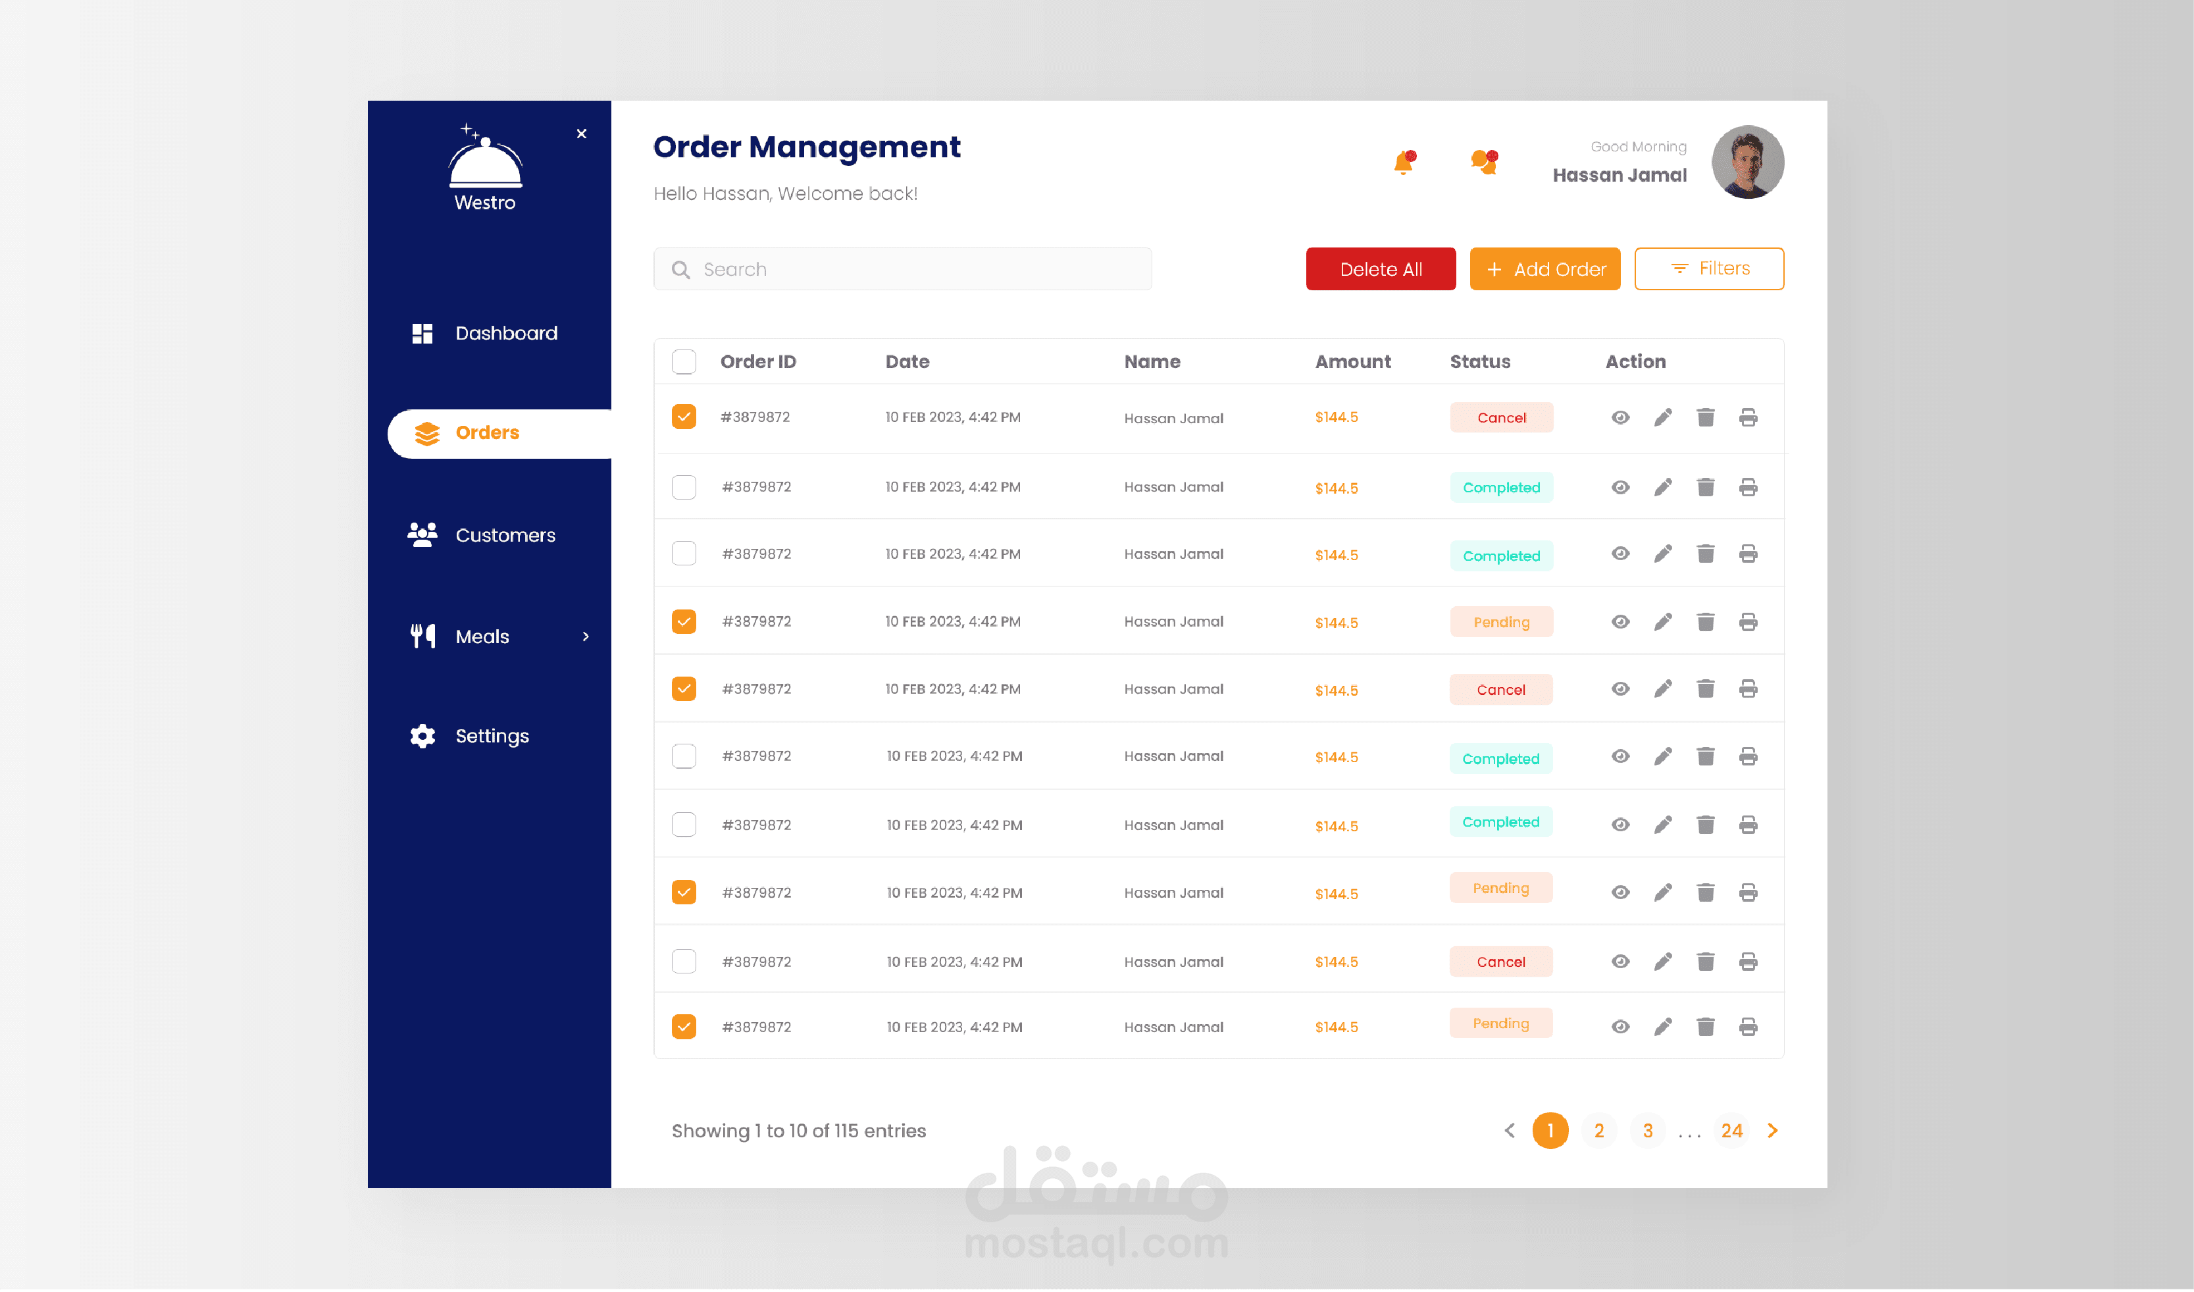Open the Customers menu item

tap(503, 536)
